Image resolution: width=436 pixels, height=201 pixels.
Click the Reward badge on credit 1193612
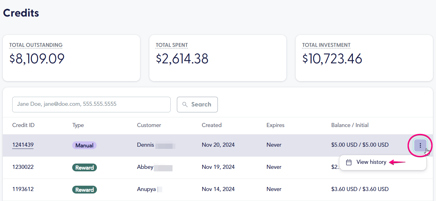[x=84, y=189]
